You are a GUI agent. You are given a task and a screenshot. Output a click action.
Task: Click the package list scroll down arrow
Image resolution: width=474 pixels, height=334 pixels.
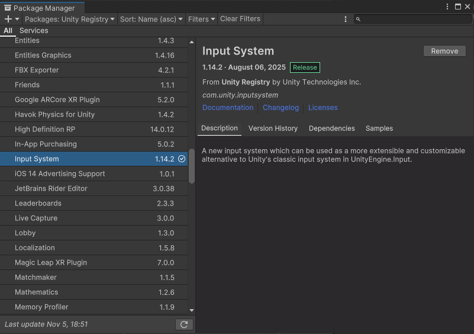point(192,310)
